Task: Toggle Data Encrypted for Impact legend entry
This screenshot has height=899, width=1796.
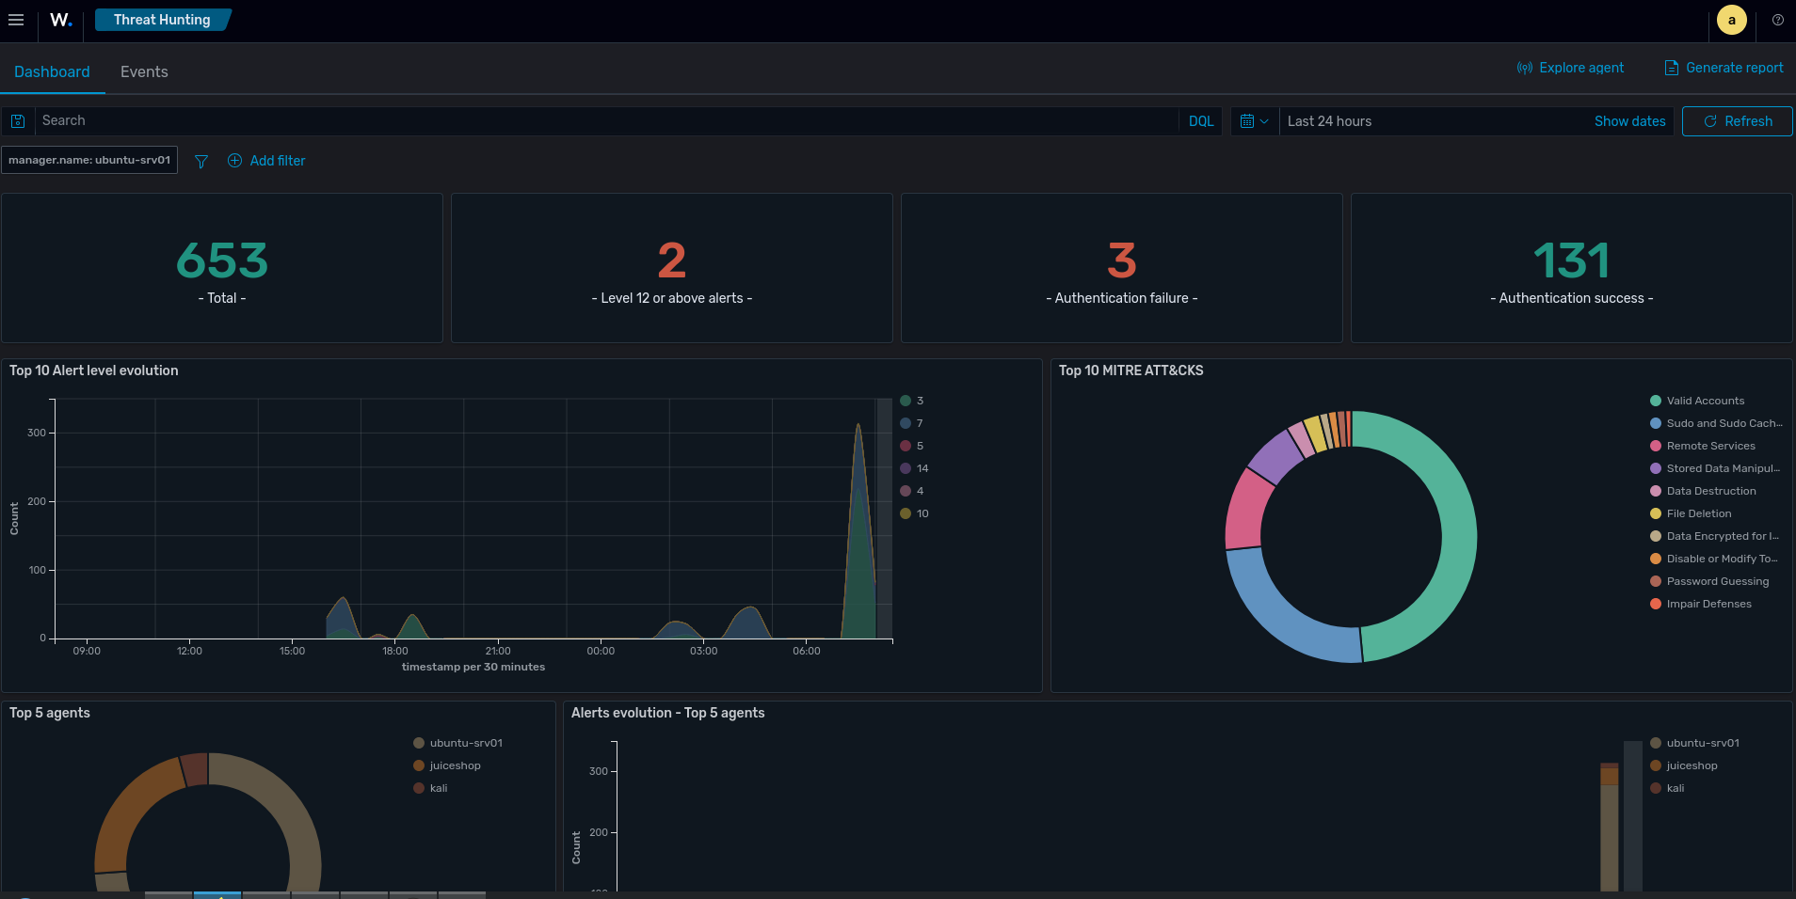Action: click(x=1714, y=536)
